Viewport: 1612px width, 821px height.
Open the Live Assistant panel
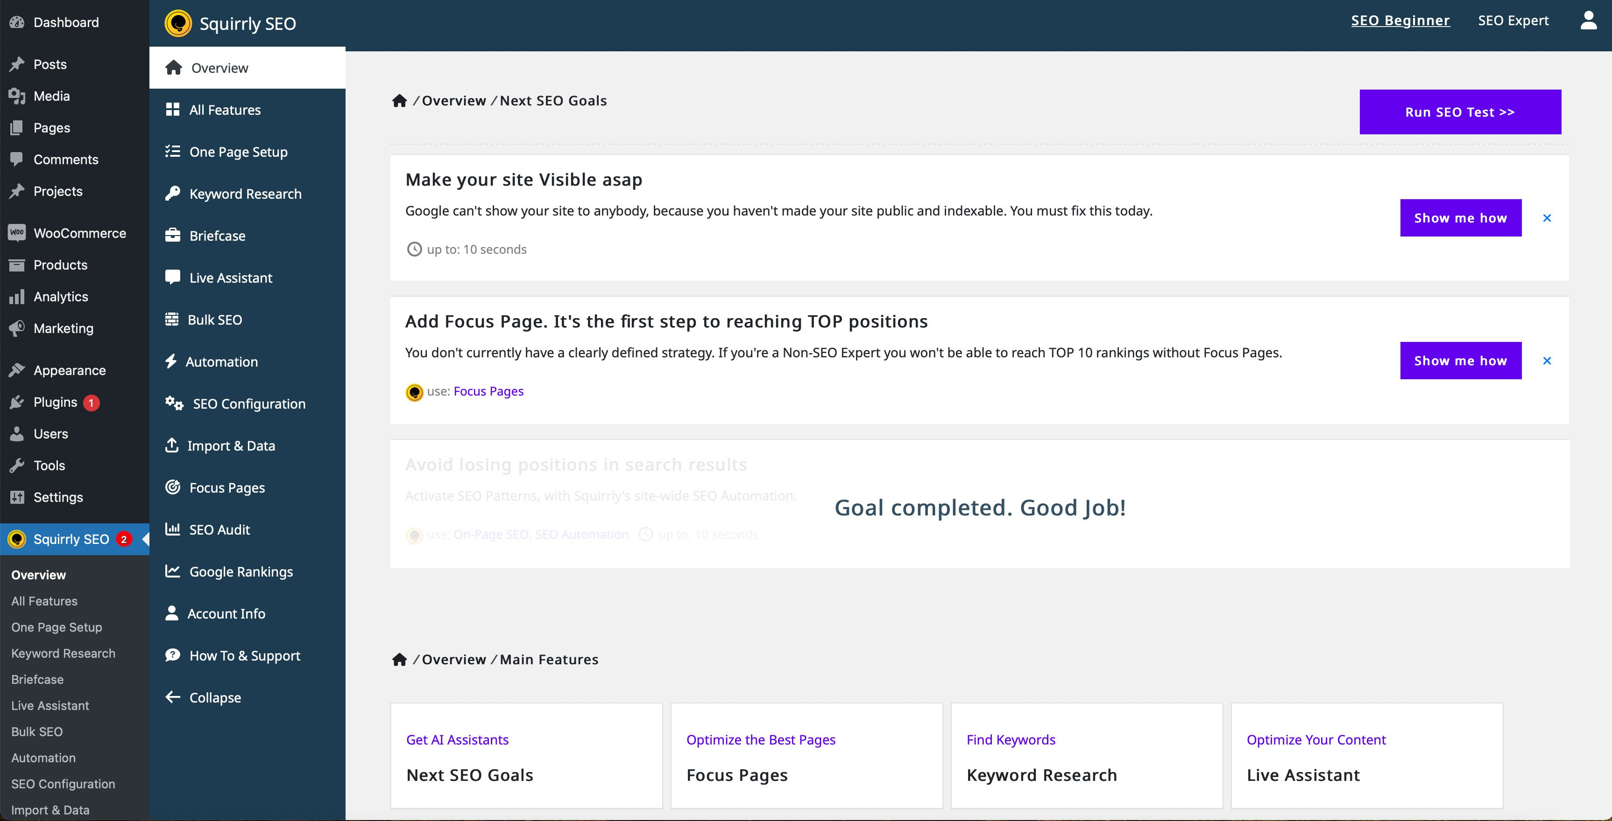click(230, 277)
